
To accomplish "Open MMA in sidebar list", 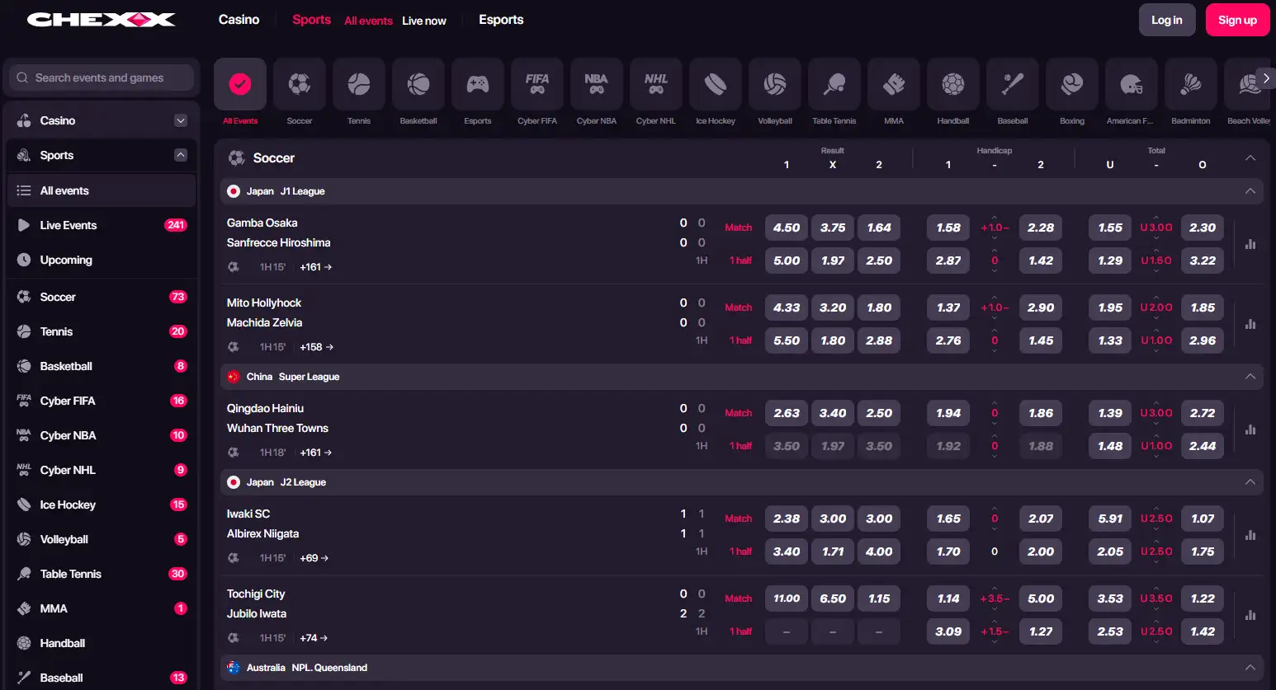I will tap(102, 608).
